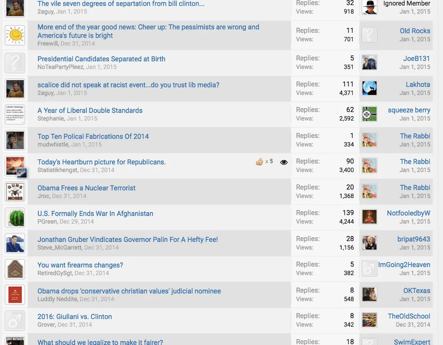This screenshot has width=443, height=345.
Task: Click thread starter name Steve_McGarrett
Action: 60,247
